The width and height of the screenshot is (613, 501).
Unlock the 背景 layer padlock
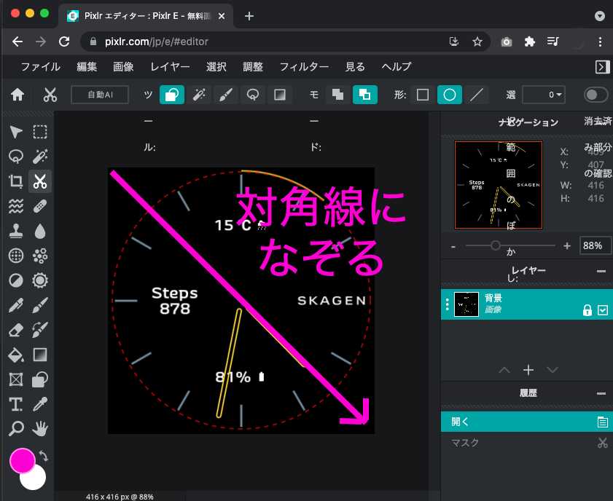tap(587, 310)
